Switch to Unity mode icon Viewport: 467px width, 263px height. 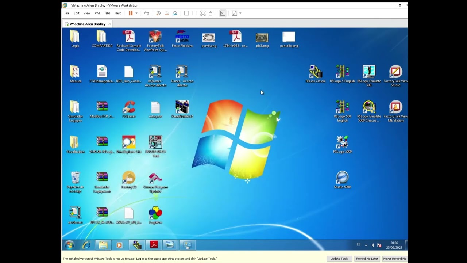pos(211,13)
